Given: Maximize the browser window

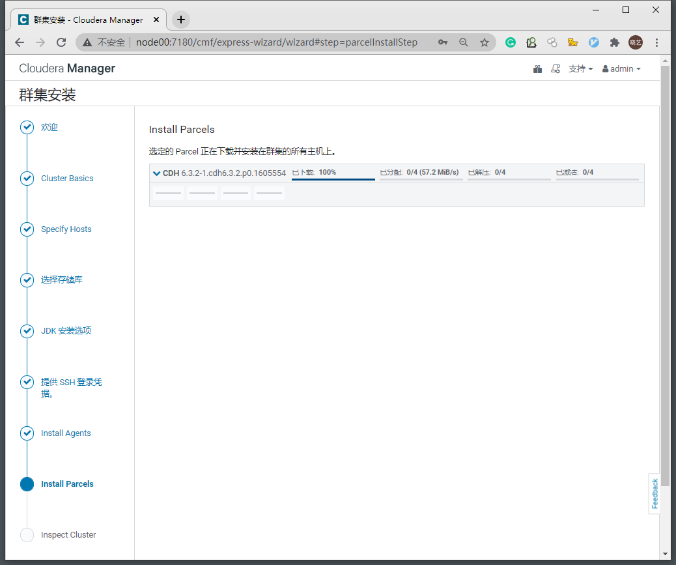Looking at the screenshot, I should tap(626, 10).
